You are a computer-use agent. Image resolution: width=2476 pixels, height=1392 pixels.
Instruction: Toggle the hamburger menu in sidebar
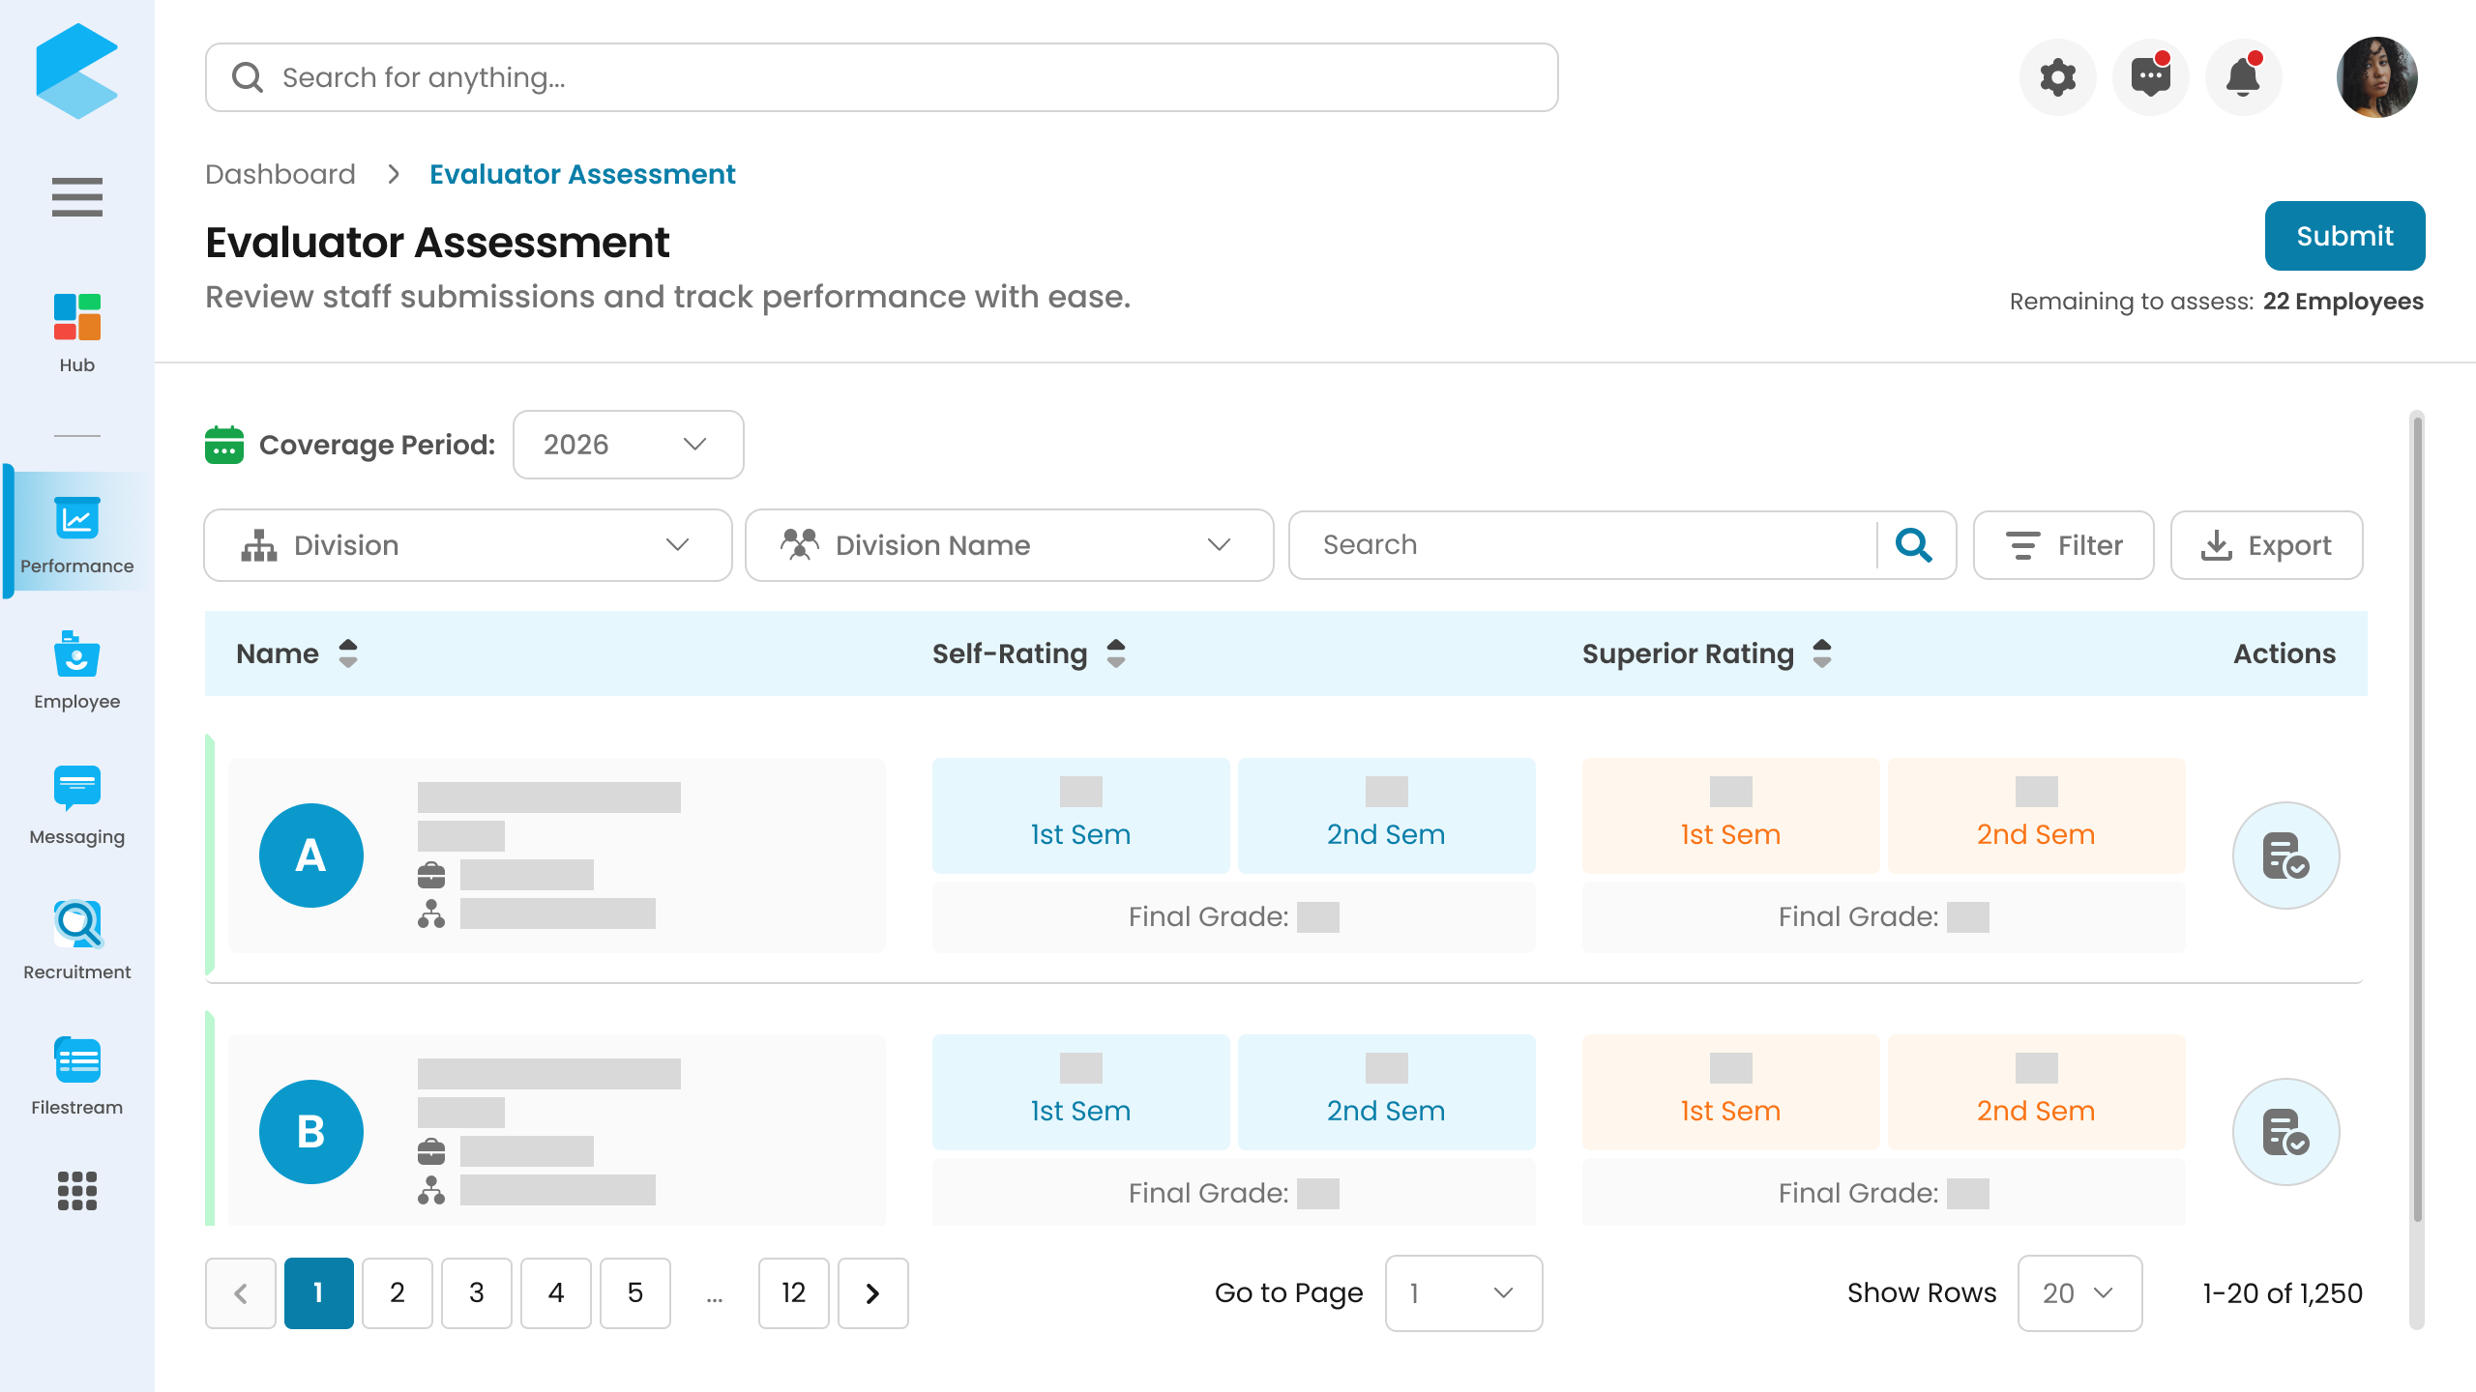click(76, 197)
